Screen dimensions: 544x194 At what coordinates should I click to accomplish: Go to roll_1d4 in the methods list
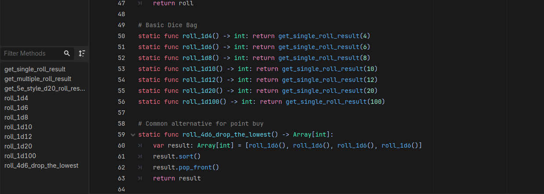(x=16, y=98)
